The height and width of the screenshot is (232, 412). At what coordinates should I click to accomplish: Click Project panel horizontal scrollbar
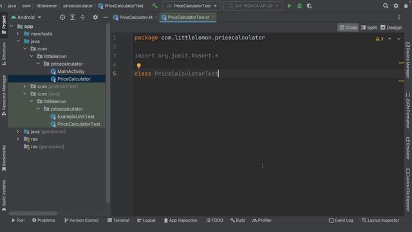point(33,213)
